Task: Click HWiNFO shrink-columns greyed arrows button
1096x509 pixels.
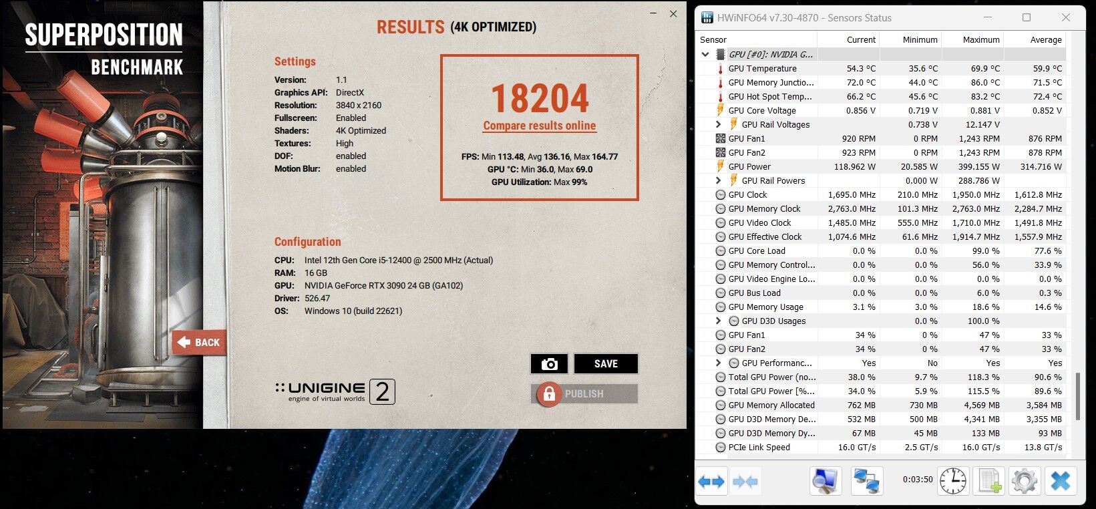Action: 744,481
